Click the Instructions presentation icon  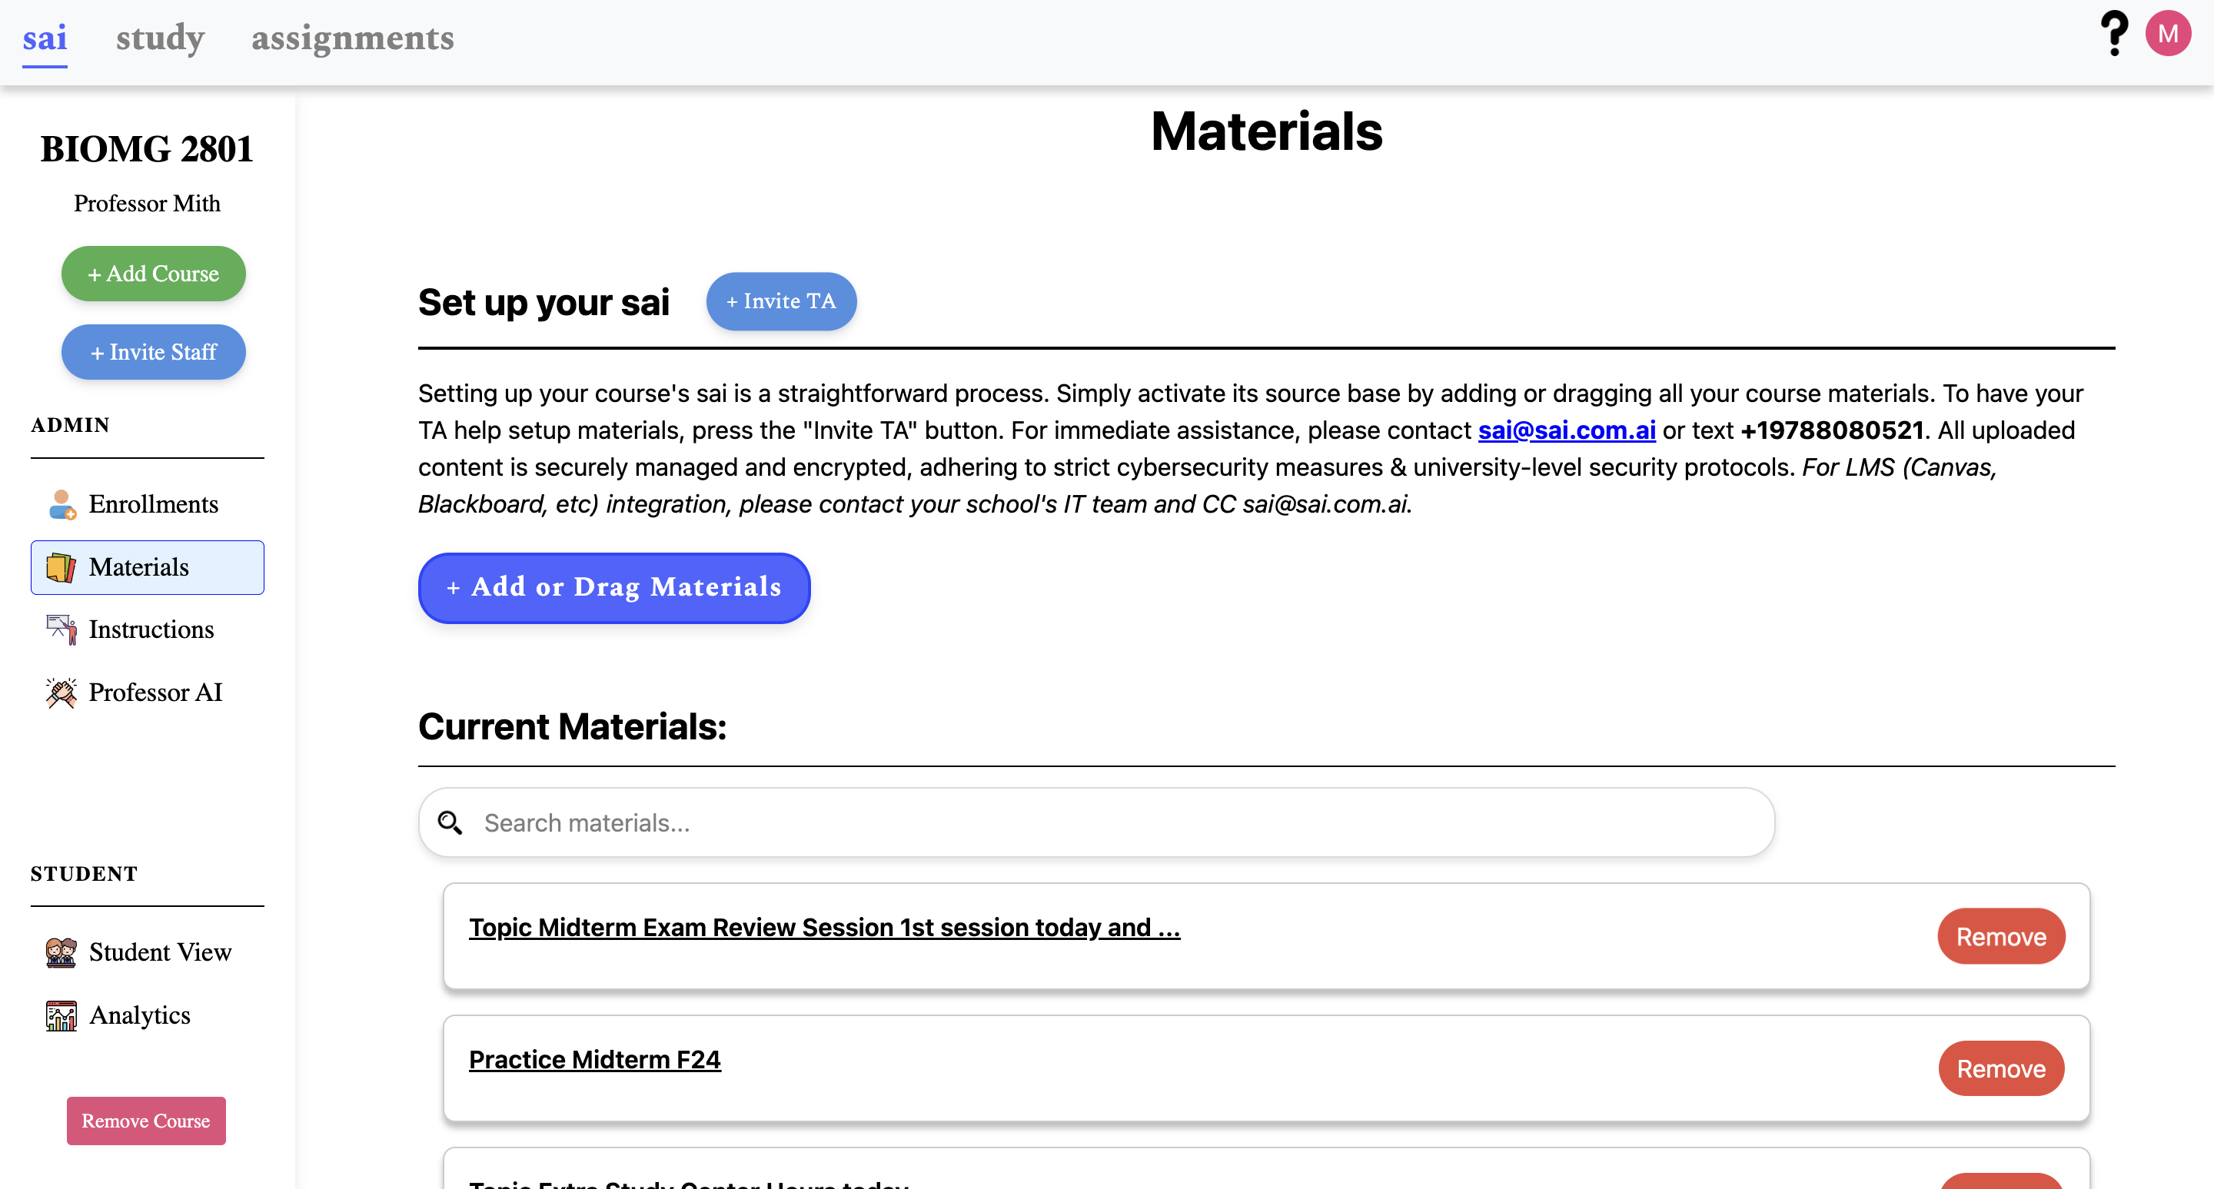[x=61, y=629]
